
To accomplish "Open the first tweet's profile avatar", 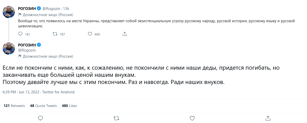I will tap(9, 12).
